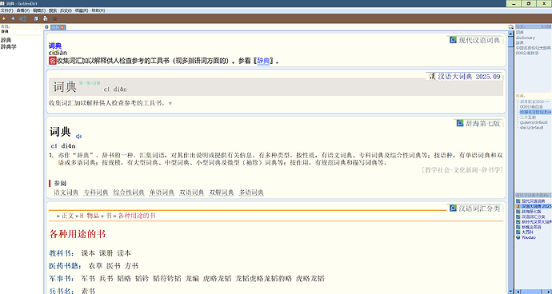Select dictionary in the history list
552x294 pixels.
[526, 38]
